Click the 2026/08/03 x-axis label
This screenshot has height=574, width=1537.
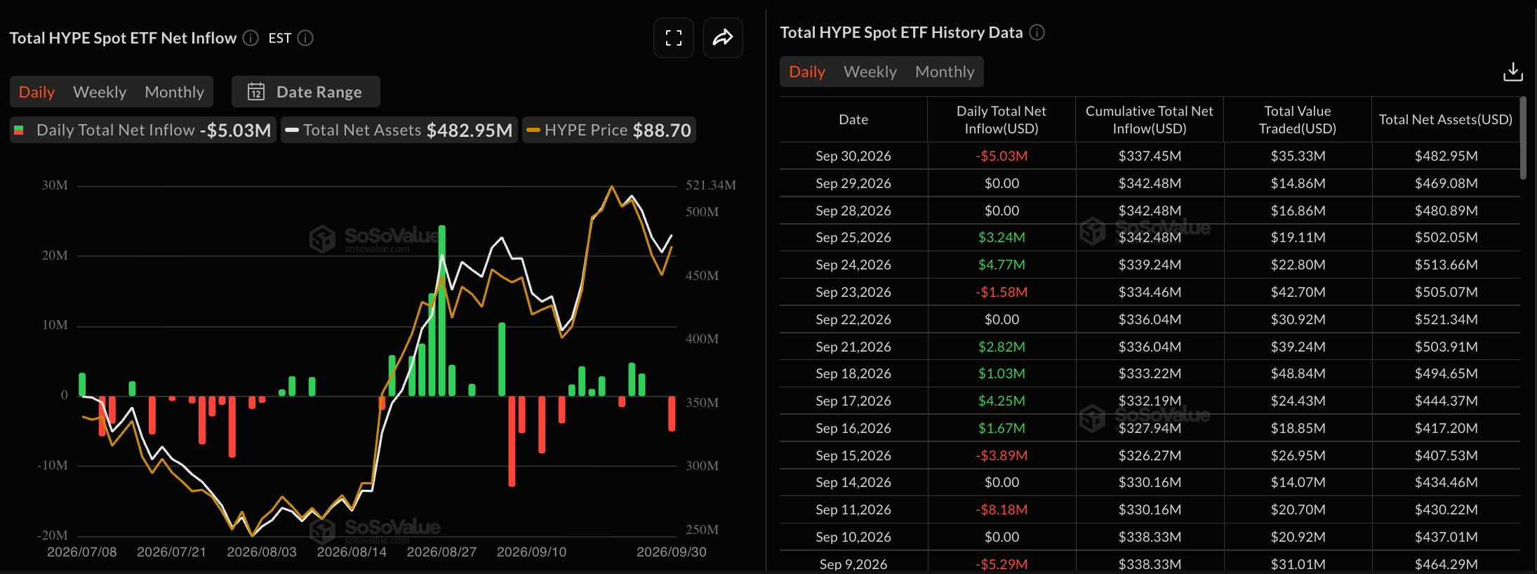point(262,552)
